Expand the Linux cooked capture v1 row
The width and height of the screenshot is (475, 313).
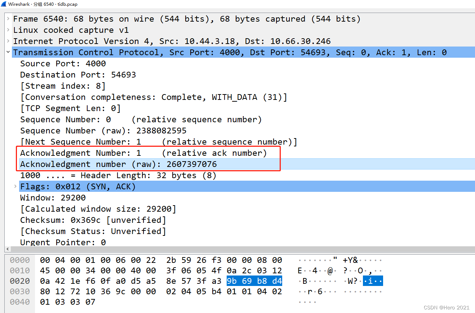coord(8,30)
